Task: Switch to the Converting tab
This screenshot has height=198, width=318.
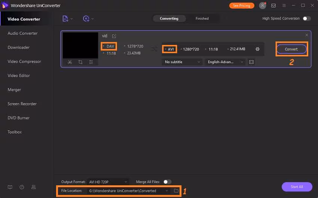Action: [169, 18]
